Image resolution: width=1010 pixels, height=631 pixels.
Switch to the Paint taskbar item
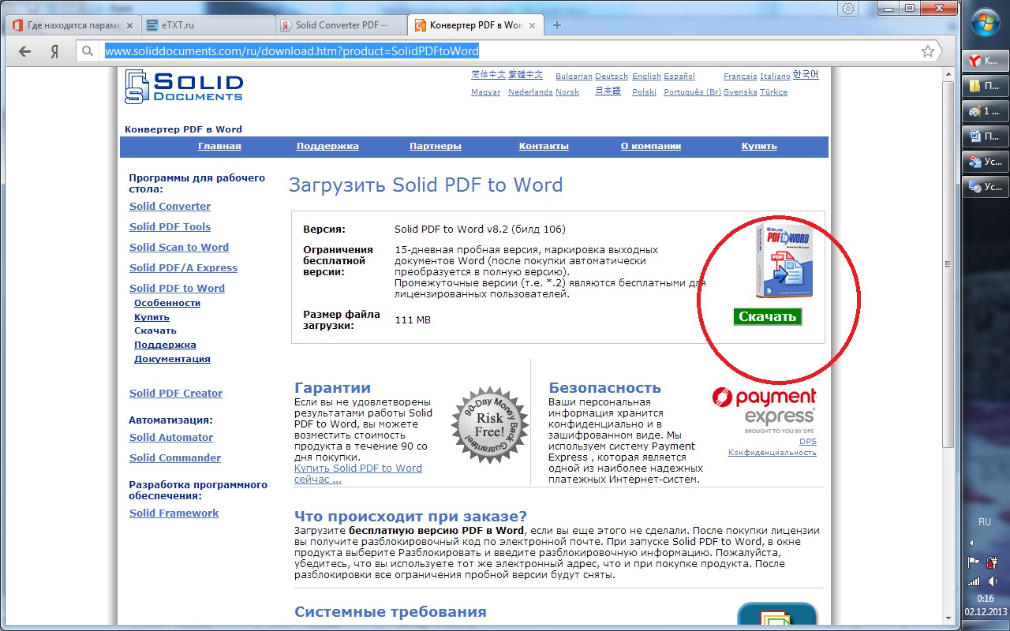pos(985,111)
